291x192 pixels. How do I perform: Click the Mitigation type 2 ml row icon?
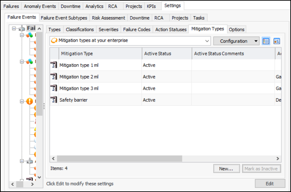[x=54, y=77]
